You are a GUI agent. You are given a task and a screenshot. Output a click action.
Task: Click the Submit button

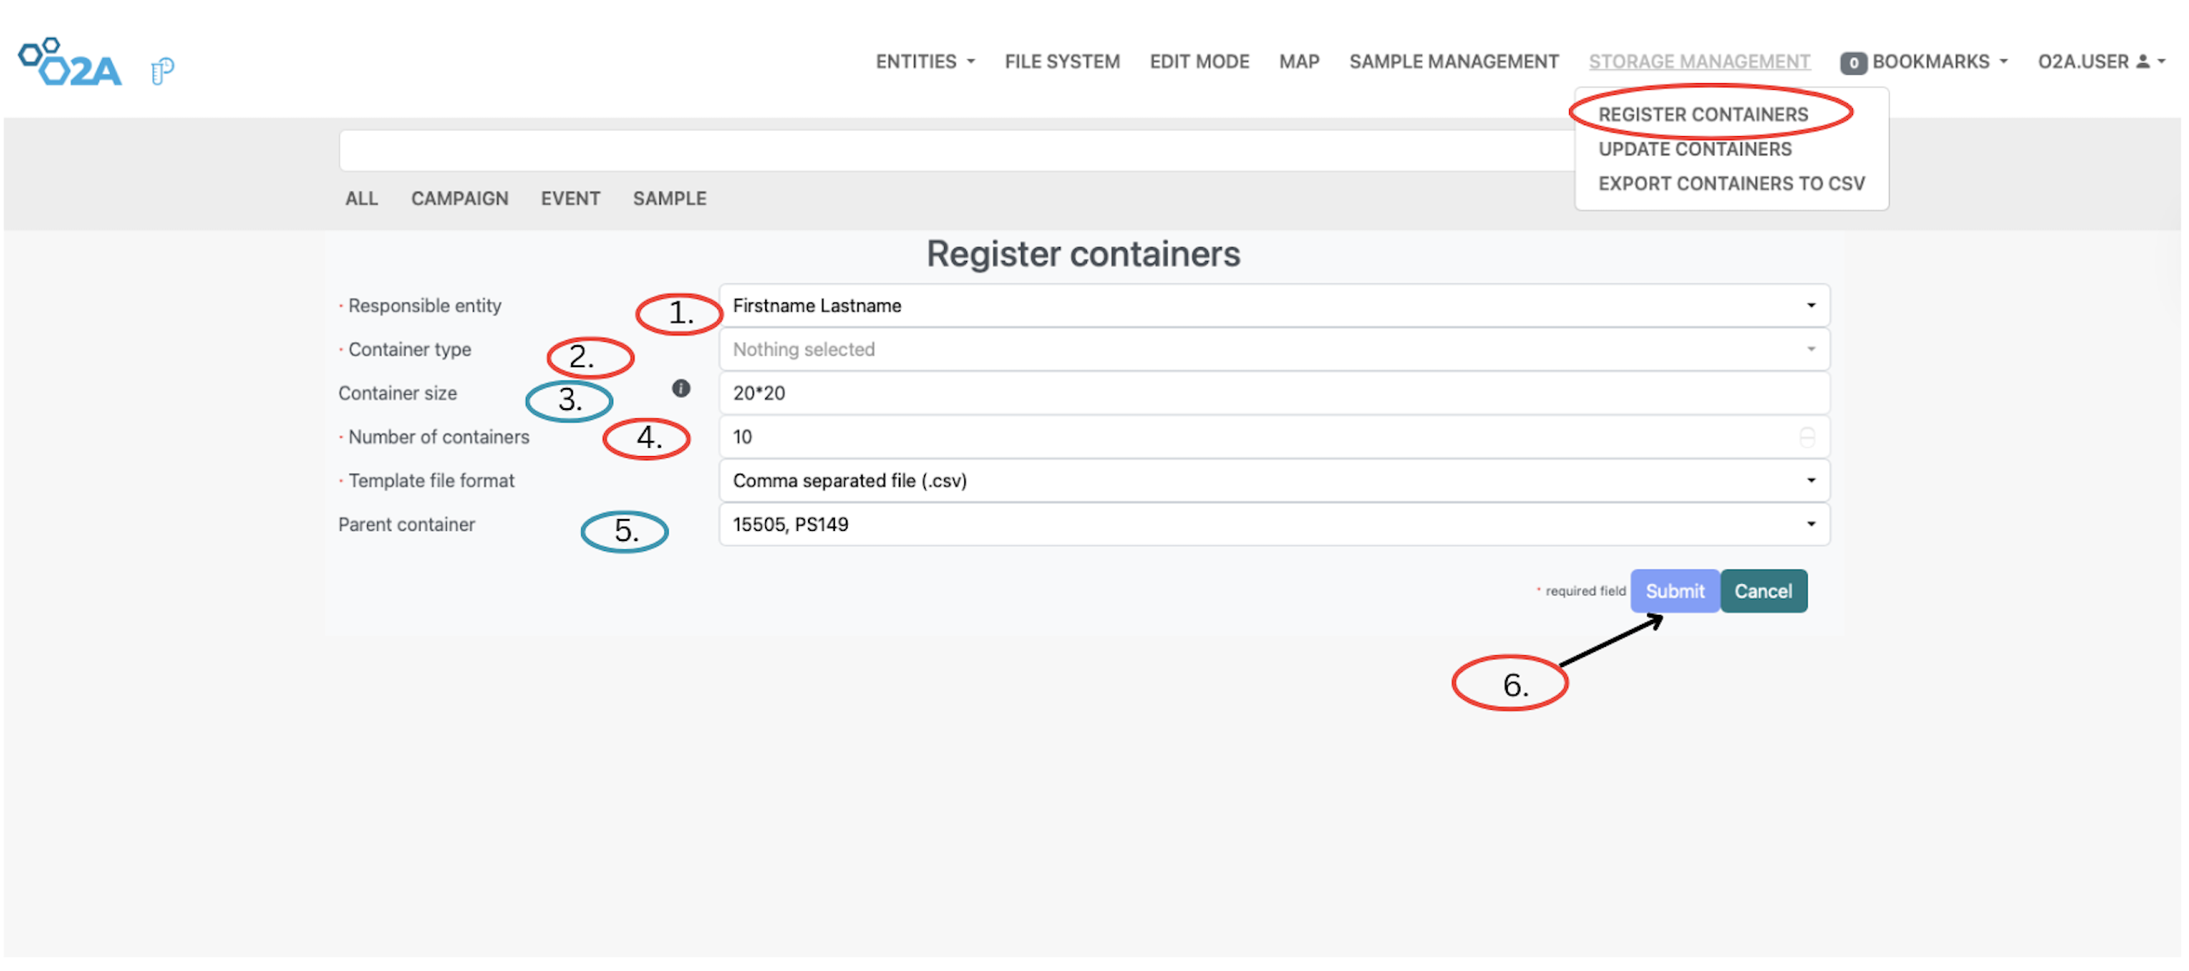(x=1674, y=590)
